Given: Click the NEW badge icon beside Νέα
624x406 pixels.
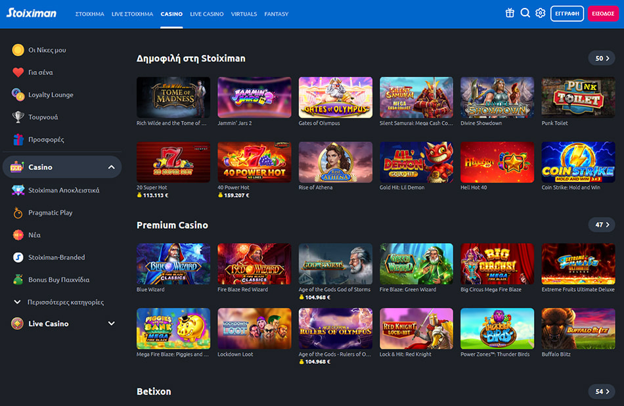Looking at the screenshot, I should [18, 235].
